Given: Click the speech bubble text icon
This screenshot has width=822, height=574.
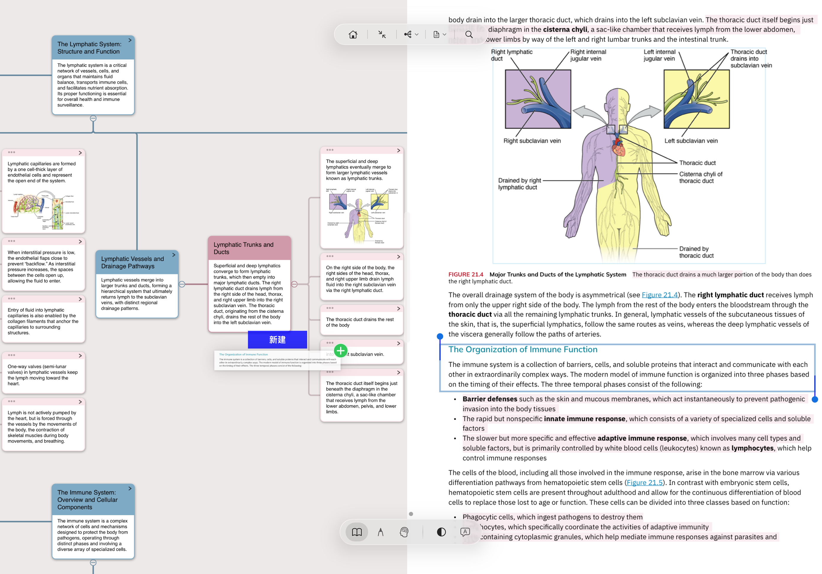Looking at the screenshot, I should (x=465, y=532).
